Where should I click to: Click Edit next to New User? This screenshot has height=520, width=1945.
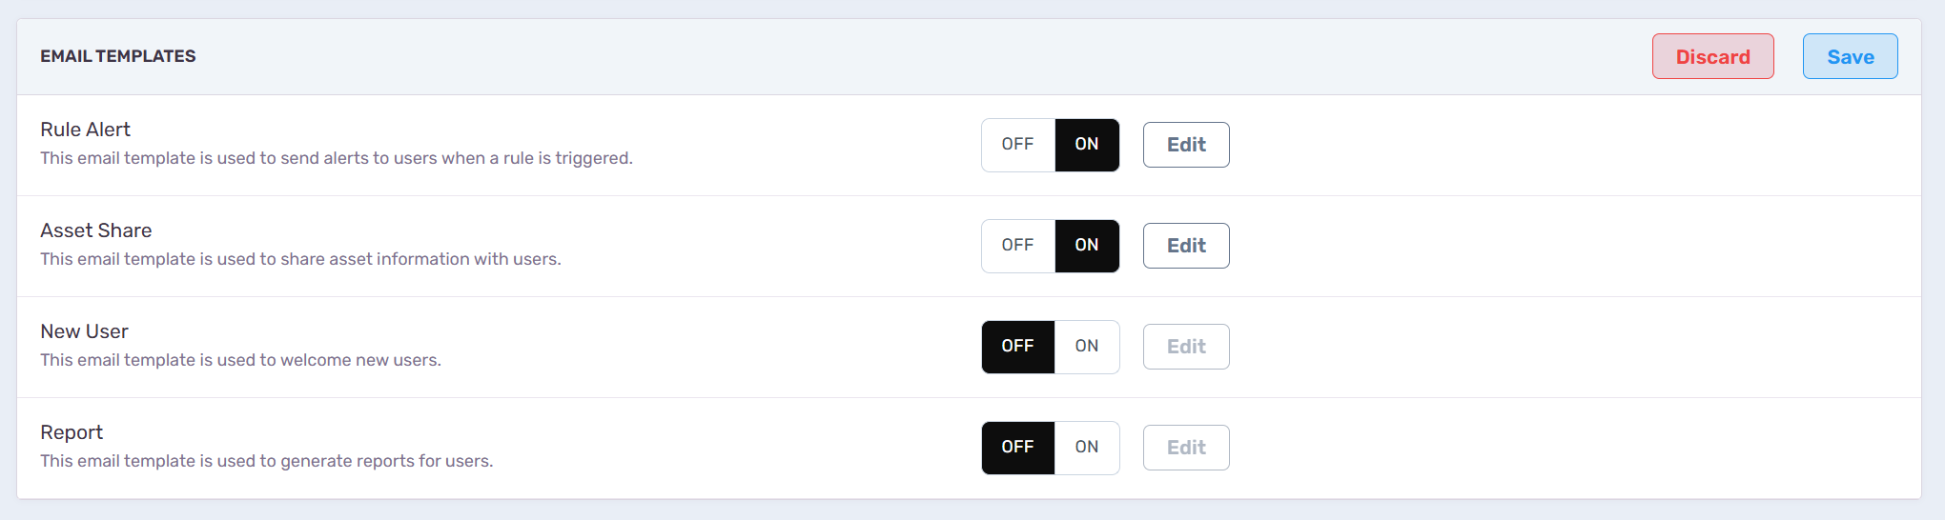[x=1186, y=347]
